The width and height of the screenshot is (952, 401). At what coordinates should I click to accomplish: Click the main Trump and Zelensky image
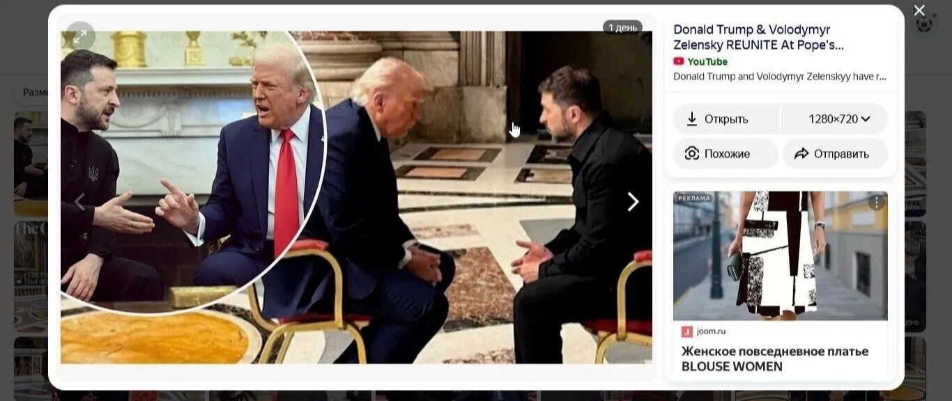[x=356, y=197]
